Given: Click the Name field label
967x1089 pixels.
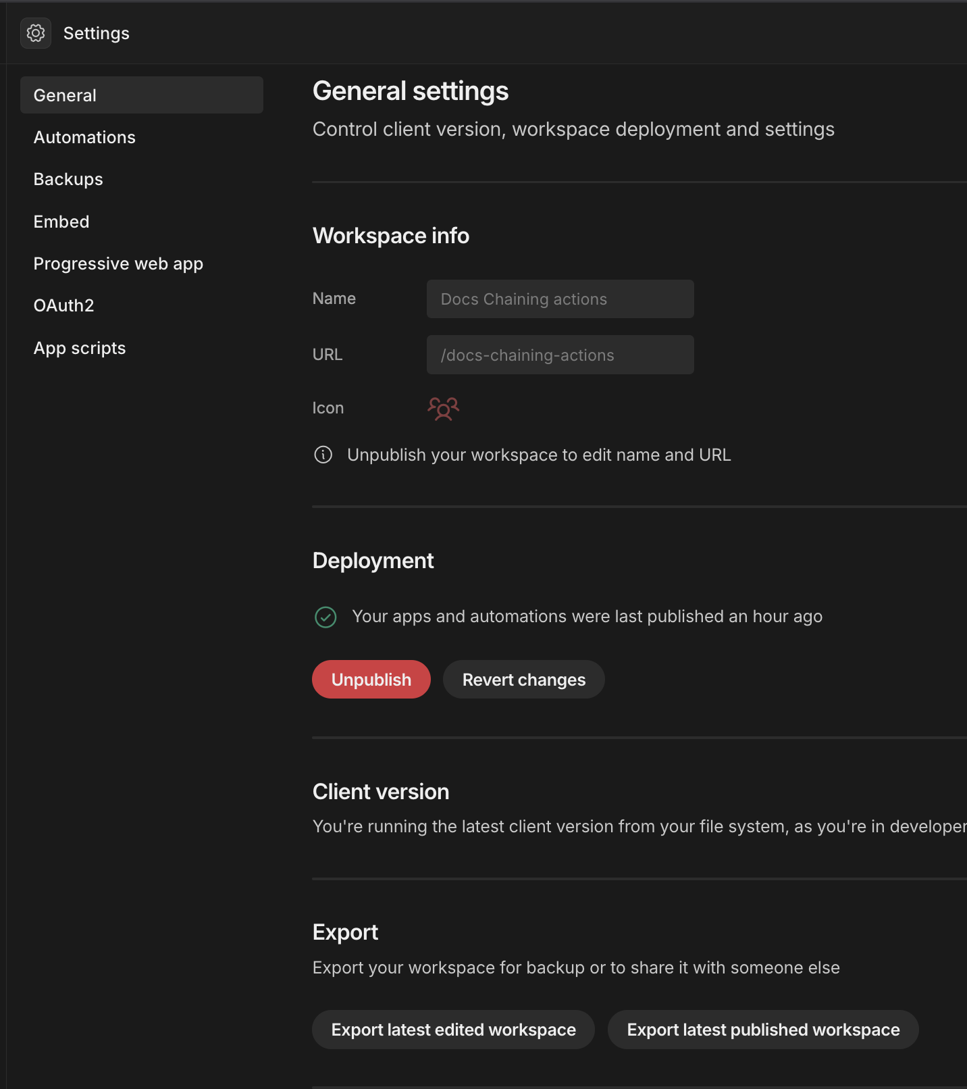Looking at the screenshot, I should coord(334,299).
